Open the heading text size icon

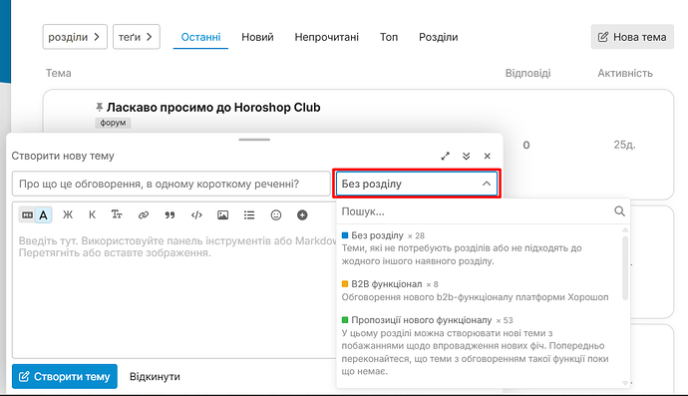pyautogui.click(x=117, y=214)
